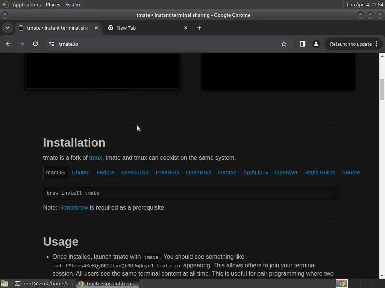Close the tmate tab
Image resolution: width=385 pixels, height=288 pixels.
coord(96,28)
